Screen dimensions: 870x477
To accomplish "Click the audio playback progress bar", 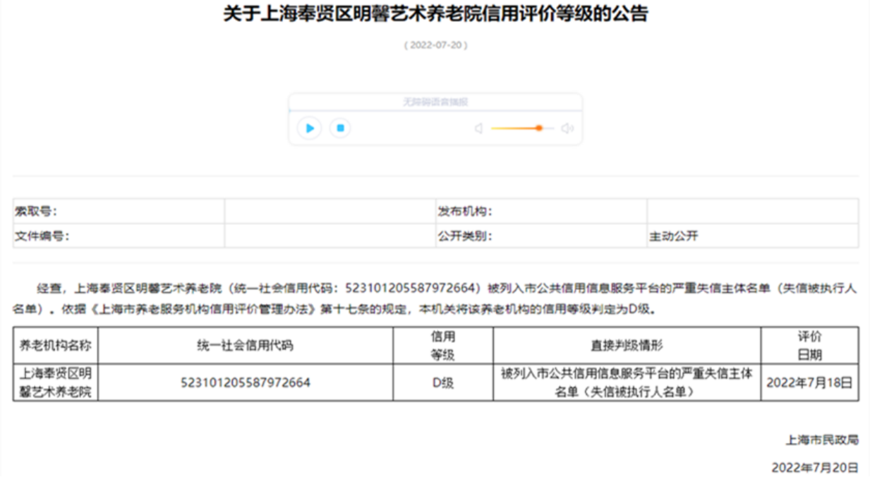I will tap(435, 111).
